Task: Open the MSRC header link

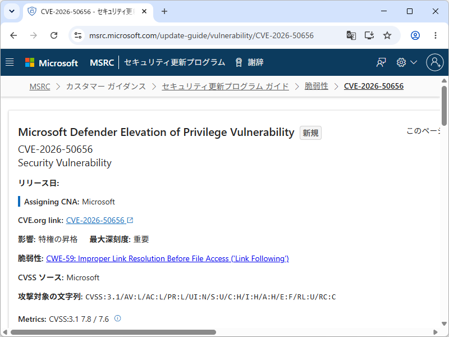Action: (x=102, y=62)
